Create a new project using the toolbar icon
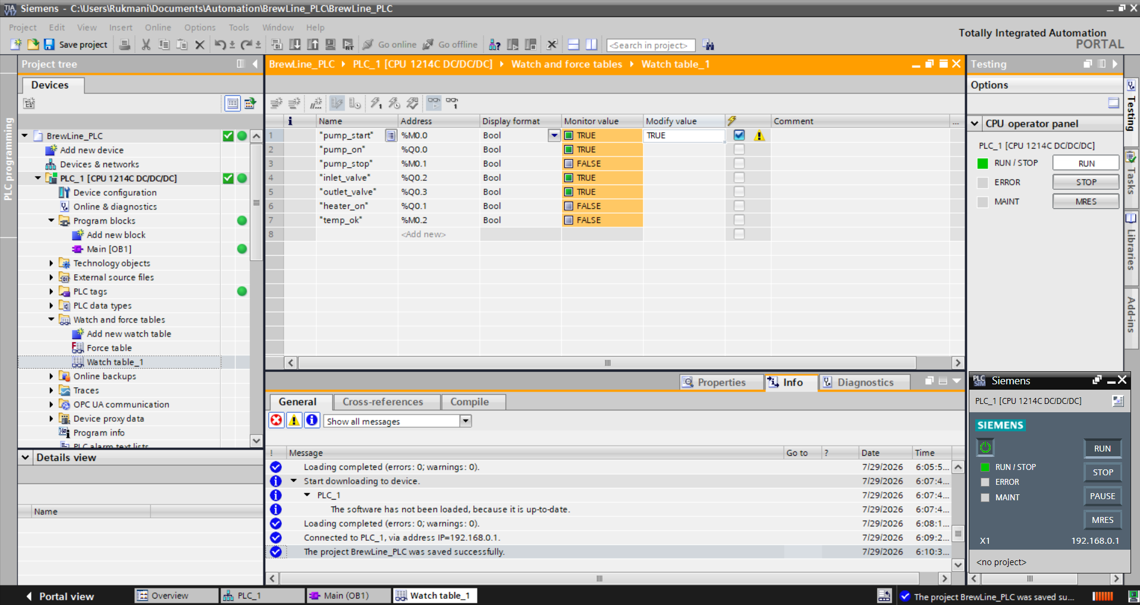1140x605 pixels. 16,45
